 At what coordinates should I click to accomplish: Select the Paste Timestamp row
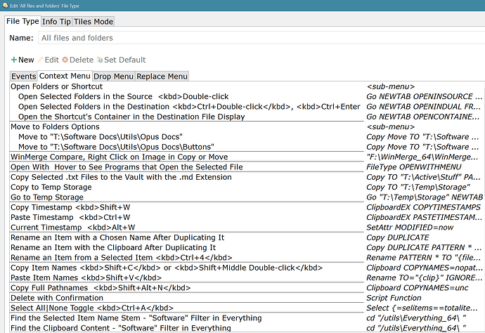click(x=247, y=217)
